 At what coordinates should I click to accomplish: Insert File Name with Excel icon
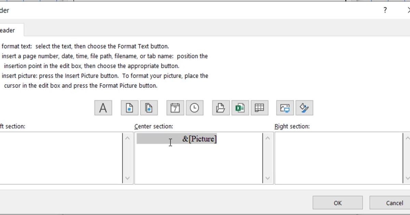pyautogui.click(x=240, y=108)
